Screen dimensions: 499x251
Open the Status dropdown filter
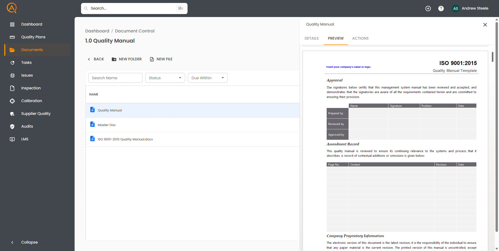[x=165, y=78]
